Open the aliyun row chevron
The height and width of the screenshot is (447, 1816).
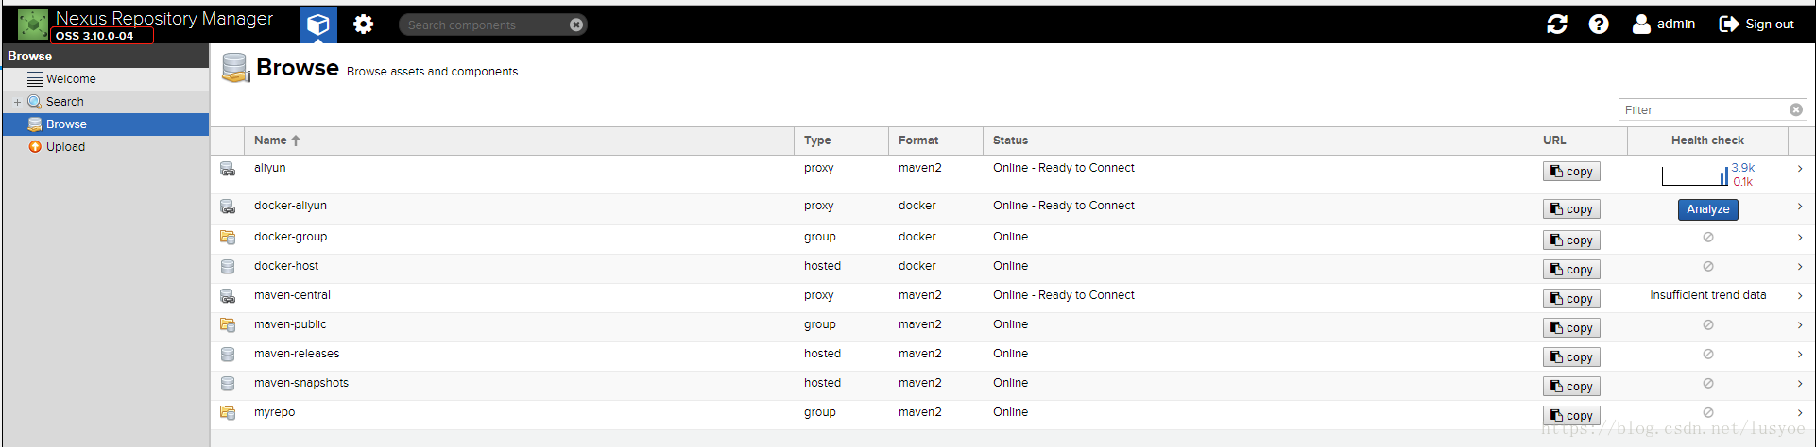pos(1800,169)
